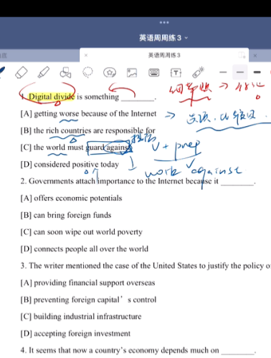
Task: Select the Pen tool at toolbar edge
Action: click(x=2, y=72)
